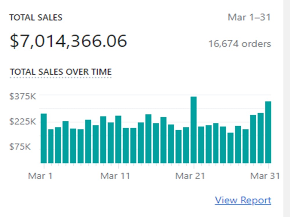Viewport: 290px width, 217px height.
Task: Select the tallest bar on Mar 21
Action: point(194,130)
